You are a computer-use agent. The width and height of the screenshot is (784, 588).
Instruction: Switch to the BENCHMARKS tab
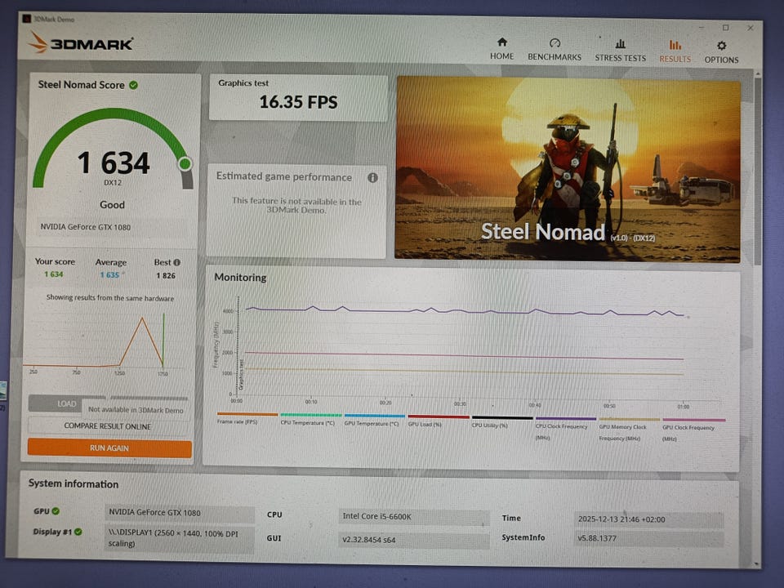point(555,50)
